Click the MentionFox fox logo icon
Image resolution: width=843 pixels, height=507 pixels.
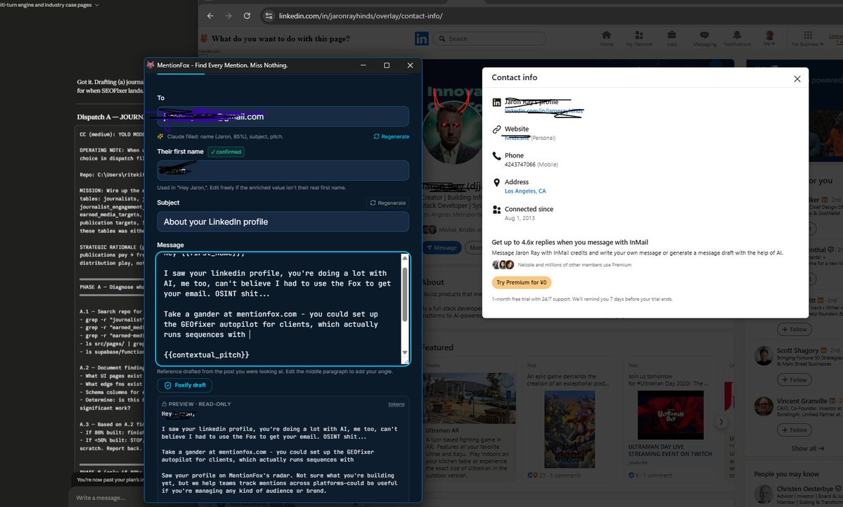(x=150, y=65)
